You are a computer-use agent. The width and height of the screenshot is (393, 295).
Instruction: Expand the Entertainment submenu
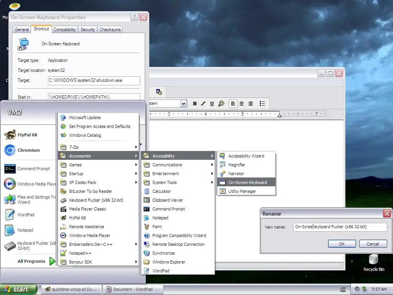(178, 174)
